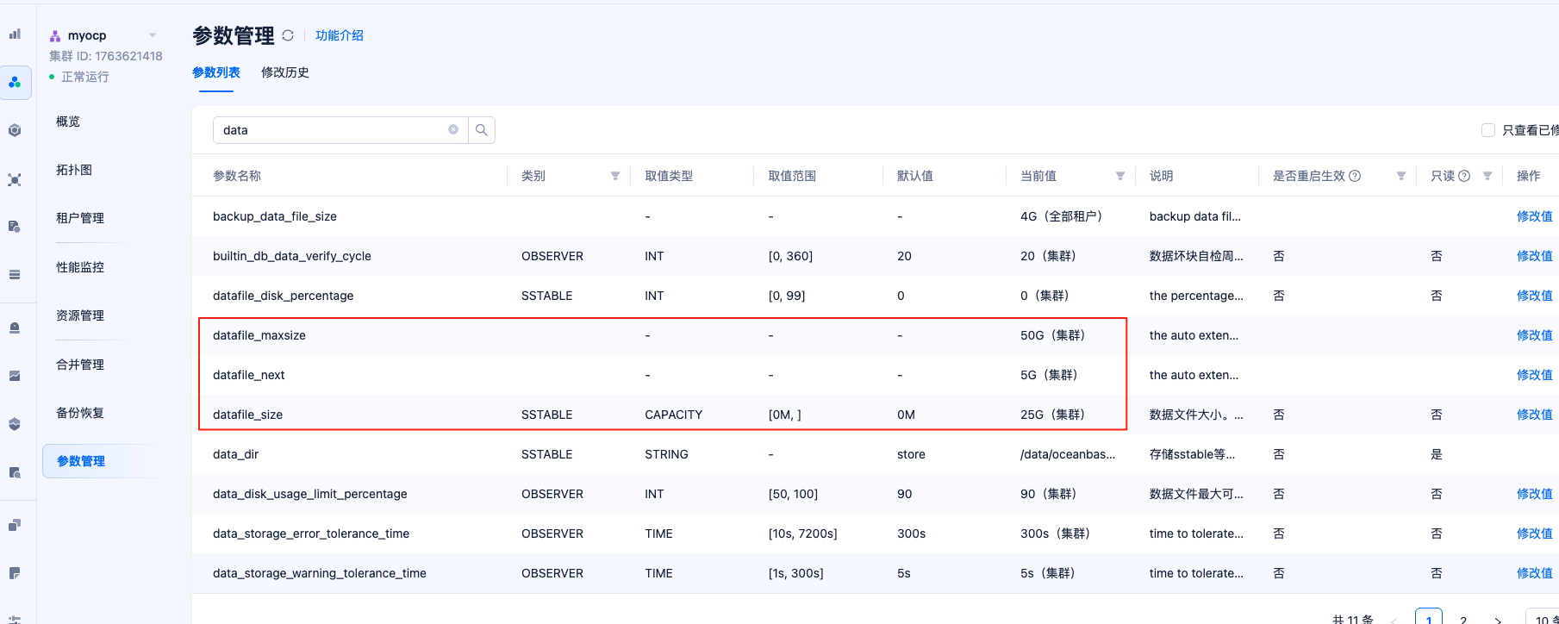Switch to 修改历史 tab

point(285,72)
